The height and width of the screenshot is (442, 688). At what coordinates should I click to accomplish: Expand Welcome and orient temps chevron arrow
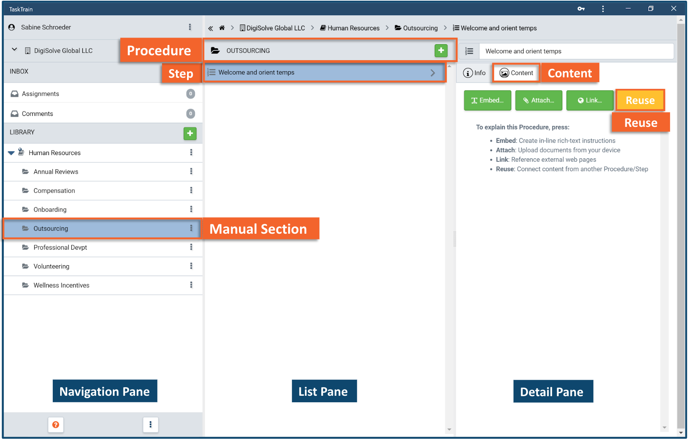click(433, 73)
